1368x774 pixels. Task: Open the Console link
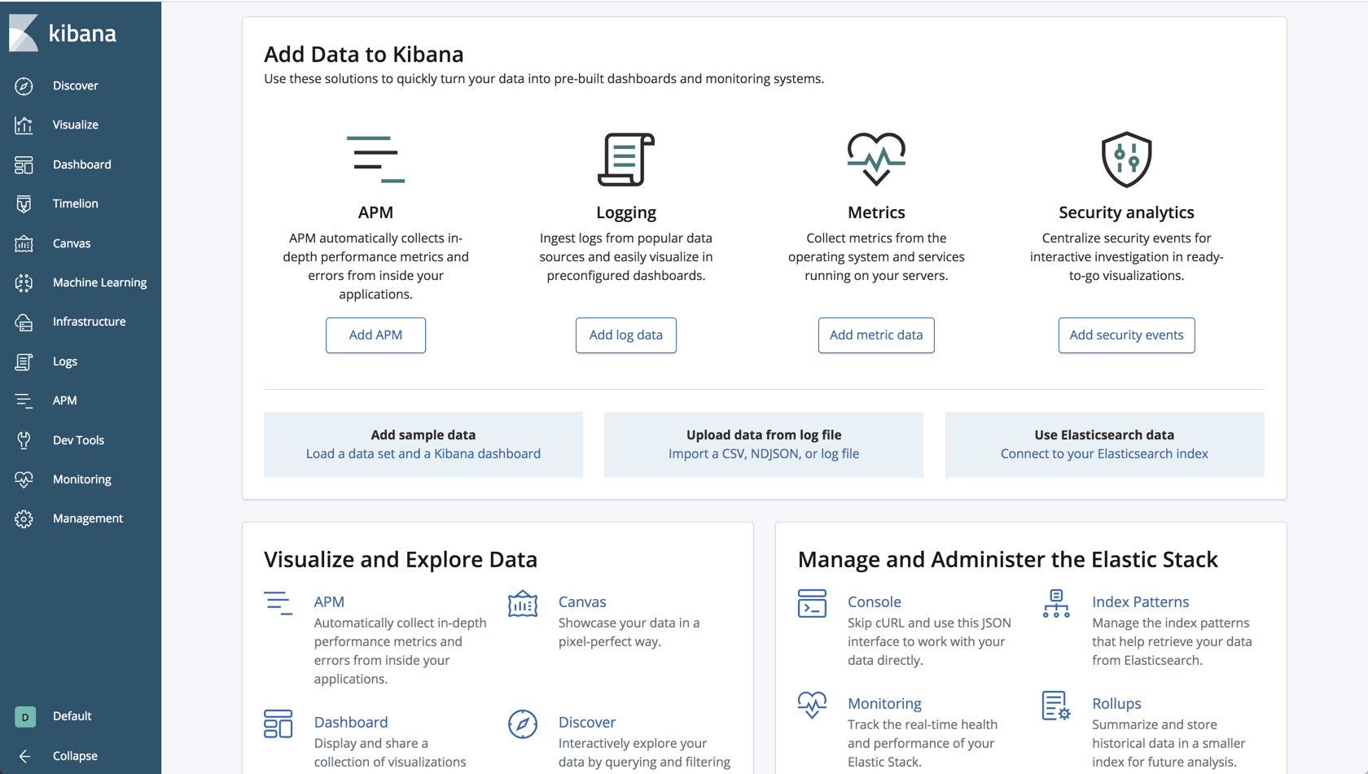[875, 602]
